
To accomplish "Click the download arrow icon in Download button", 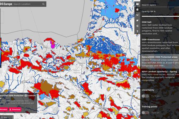I will [x=10, y=109].
